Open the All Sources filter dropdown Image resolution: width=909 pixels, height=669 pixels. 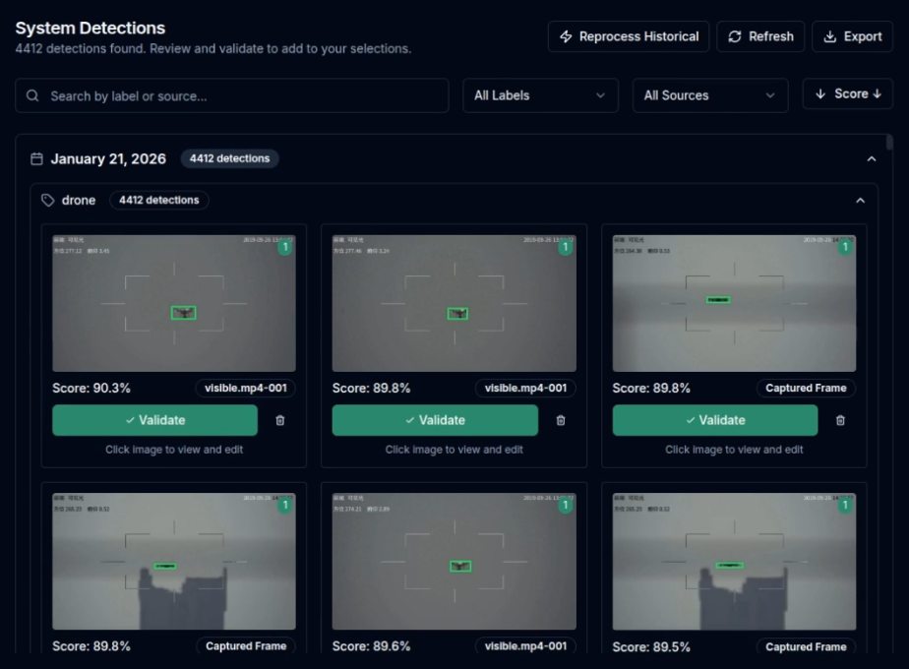tap(709, 95)
